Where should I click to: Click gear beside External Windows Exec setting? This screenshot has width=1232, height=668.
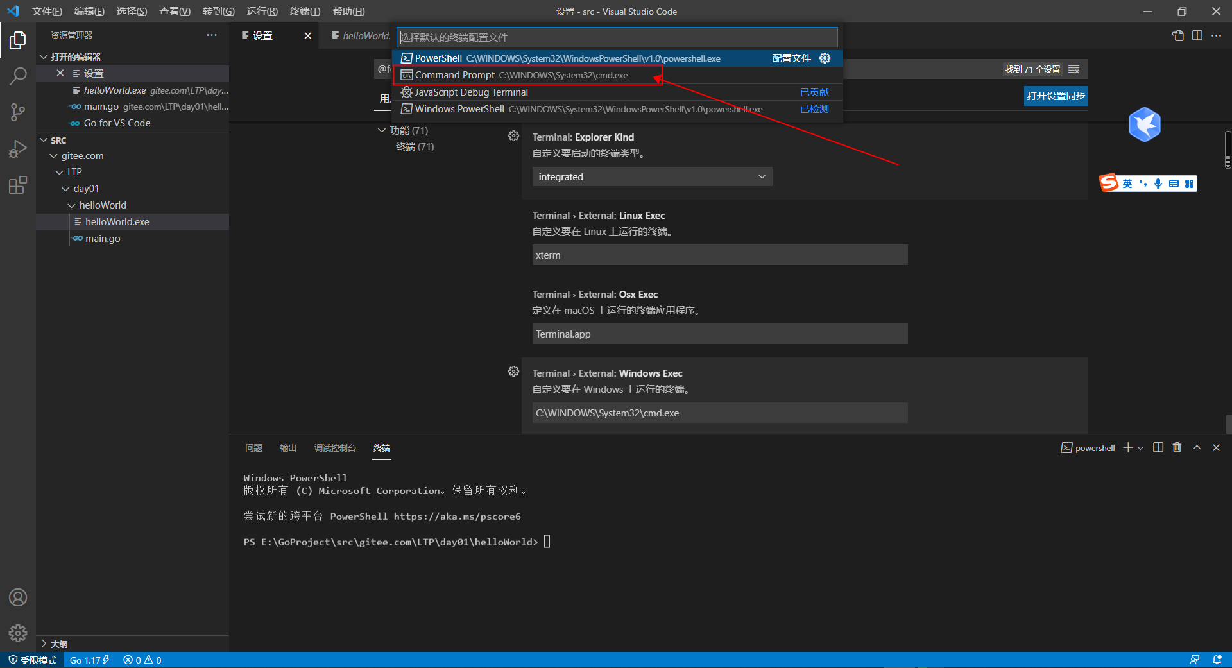tap(513, 372)
